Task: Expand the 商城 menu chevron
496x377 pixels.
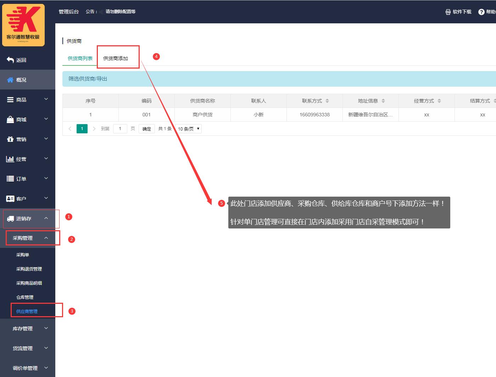Action: (46, 119)
